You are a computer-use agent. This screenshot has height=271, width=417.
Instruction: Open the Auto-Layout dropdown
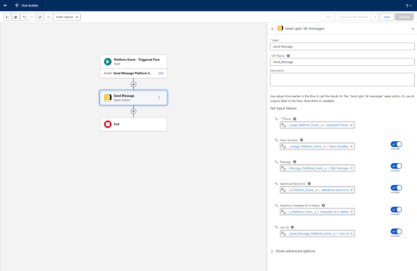[x=67, y=17]
